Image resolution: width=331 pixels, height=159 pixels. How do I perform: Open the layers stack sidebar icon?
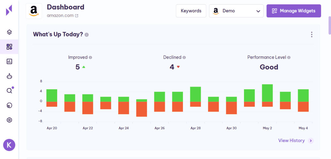9,32
